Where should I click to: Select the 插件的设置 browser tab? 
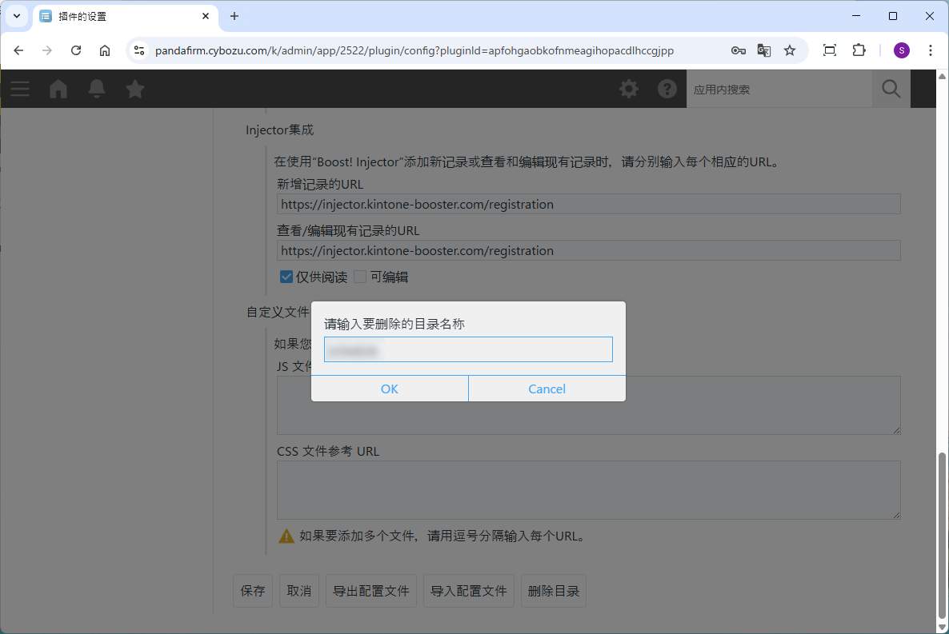[x=120, y=16]
